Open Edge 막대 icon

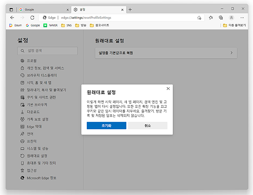22,126
